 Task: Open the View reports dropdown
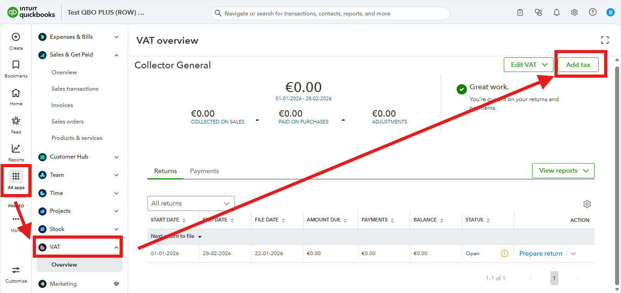(563, 170)
